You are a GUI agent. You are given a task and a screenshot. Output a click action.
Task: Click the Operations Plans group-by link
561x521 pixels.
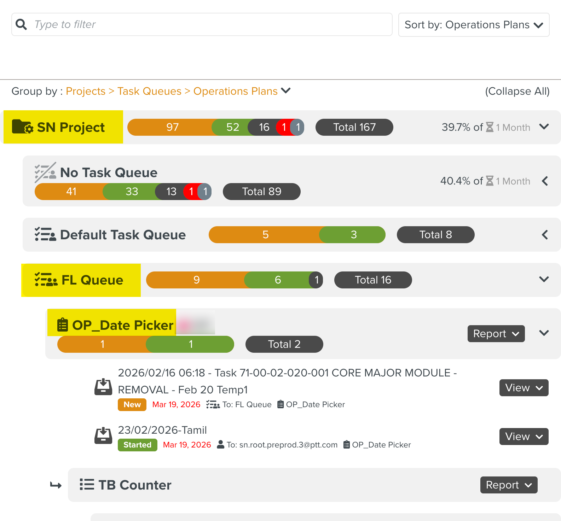pyautogui.click(x=235, y=91)
